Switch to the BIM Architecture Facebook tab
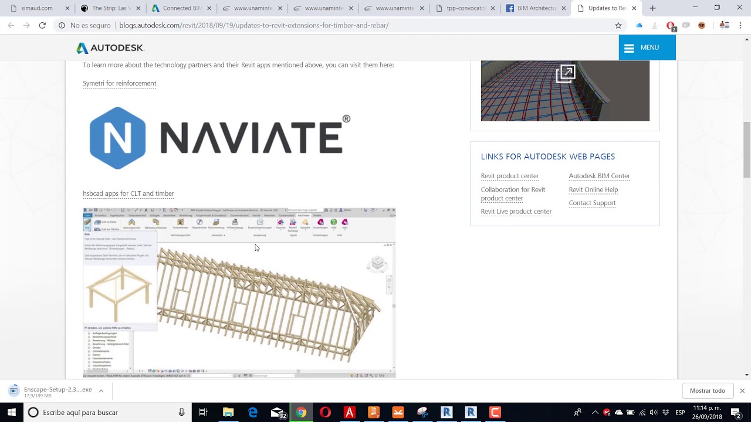751x422 pixels. (536, 8)
